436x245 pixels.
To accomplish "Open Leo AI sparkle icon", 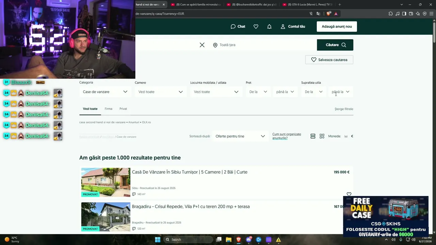I will pyautogui.click(x=418, y=14).
